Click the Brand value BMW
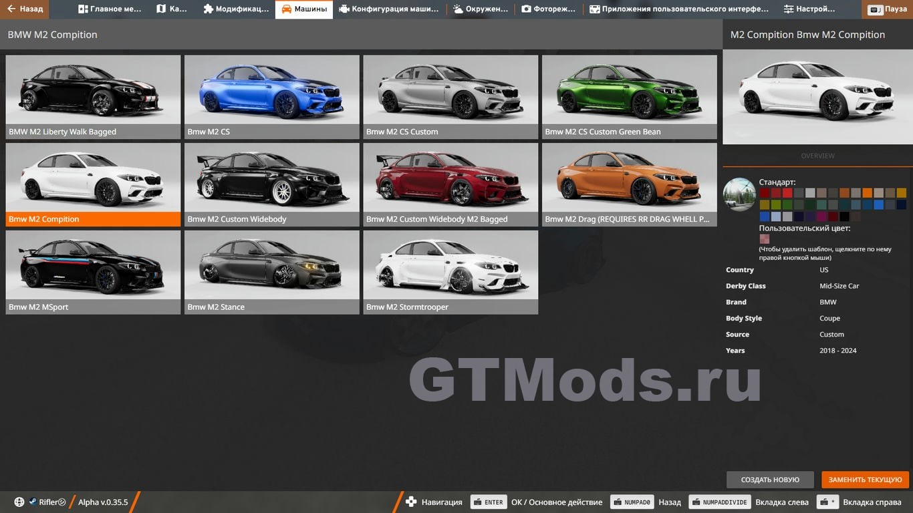The width and height of the screenshot is (913, 513). (x=828, y=302)
